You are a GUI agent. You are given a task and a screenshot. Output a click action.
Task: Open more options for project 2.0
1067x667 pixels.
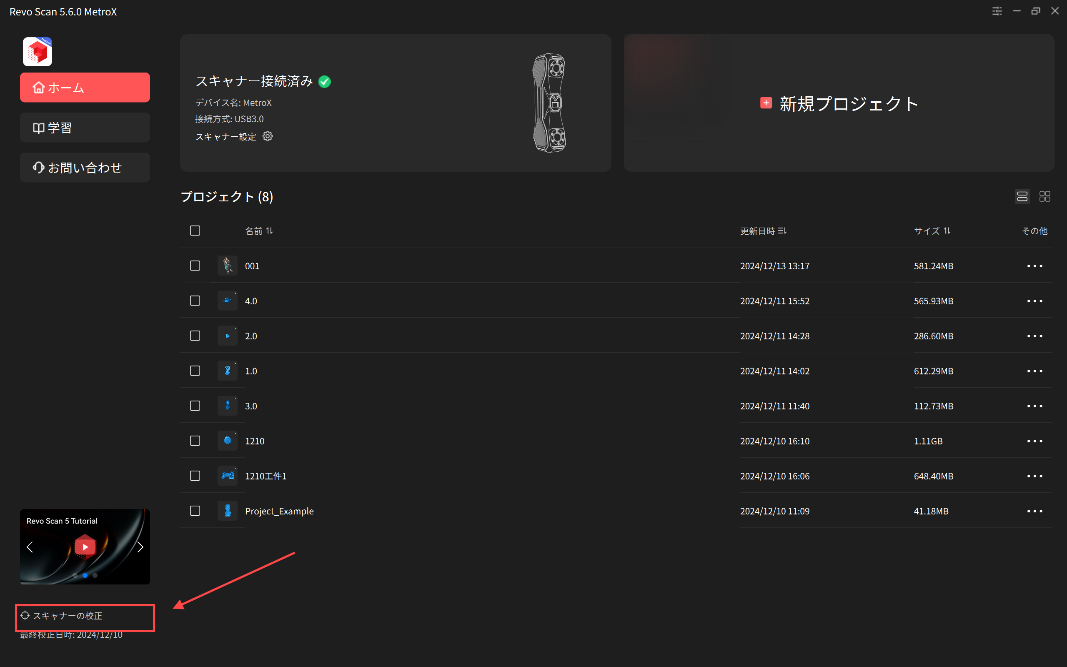point(1034,336)
